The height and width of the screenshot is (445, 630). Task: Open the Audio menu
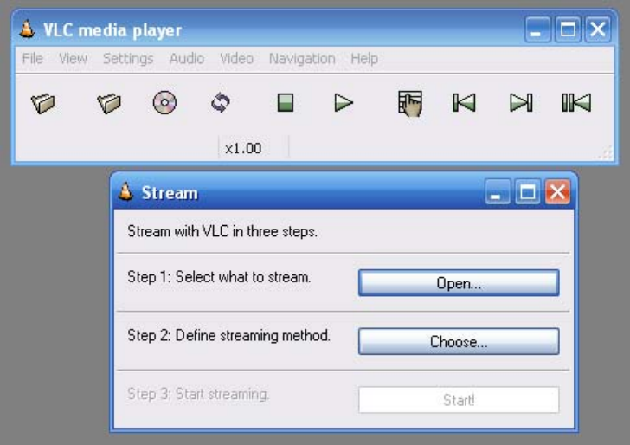click(x=186, y=59)
